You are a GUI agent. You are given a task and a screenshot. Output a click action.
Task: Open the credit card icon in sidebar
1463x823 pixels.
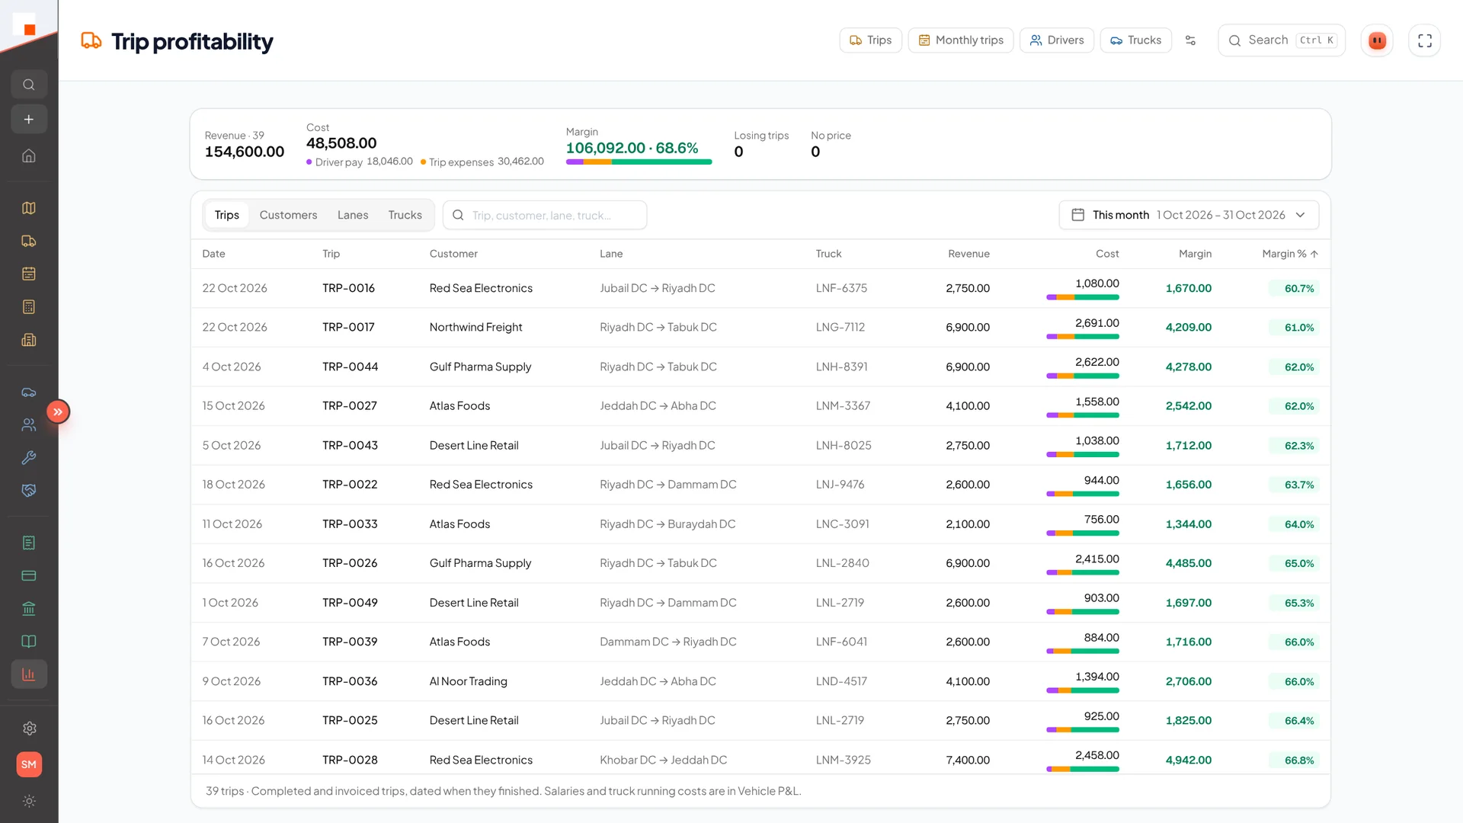click(x=29, y=575)
